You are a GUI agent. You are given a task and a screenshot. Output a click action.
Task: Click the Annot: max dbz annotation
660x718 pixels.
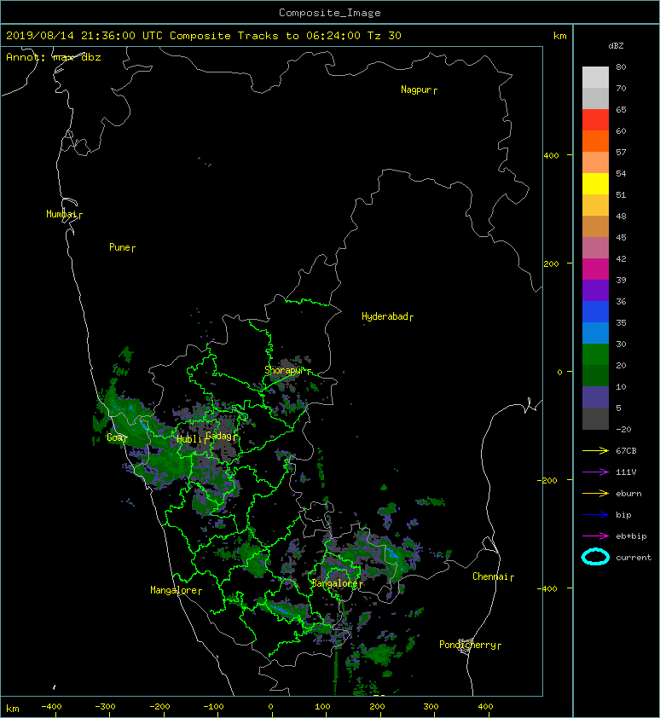pos(54,57)
